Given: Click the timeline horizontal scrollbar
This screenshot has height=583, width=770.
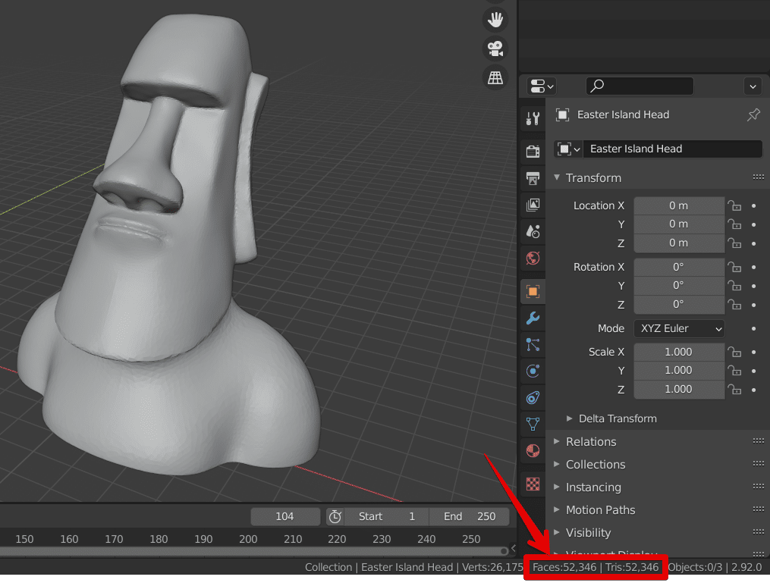Looking at the screenshot, I should pyautogui.click(x=254, y=551).
